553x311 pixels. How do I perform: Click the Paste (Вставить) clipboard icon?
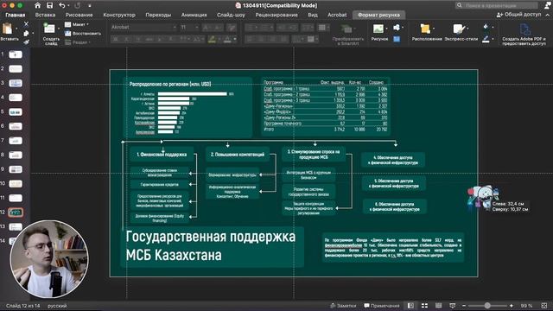(x=8, y=29)
